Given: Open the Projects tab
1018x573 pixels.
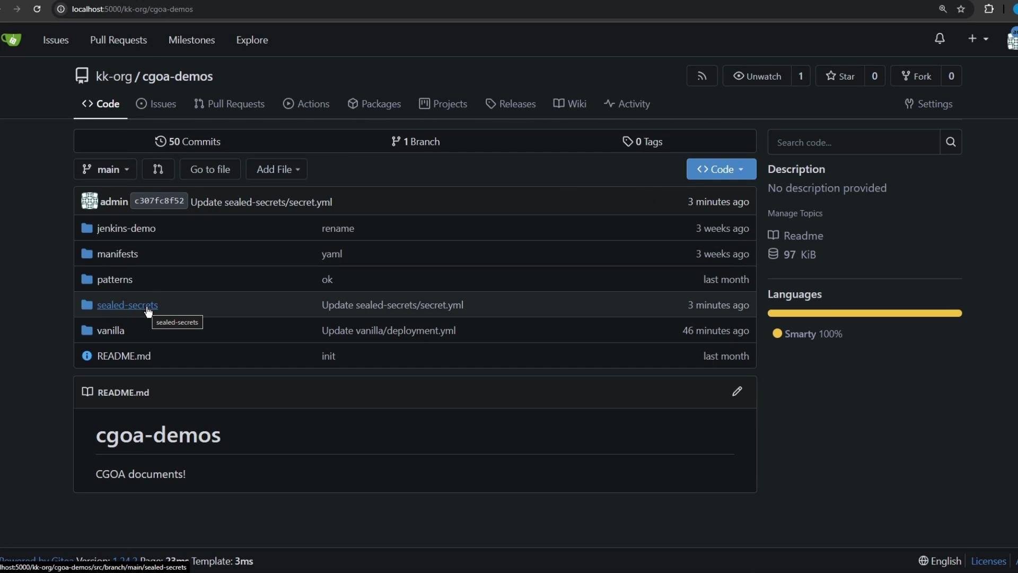Looking at the screenshot, I should point(443,104).
